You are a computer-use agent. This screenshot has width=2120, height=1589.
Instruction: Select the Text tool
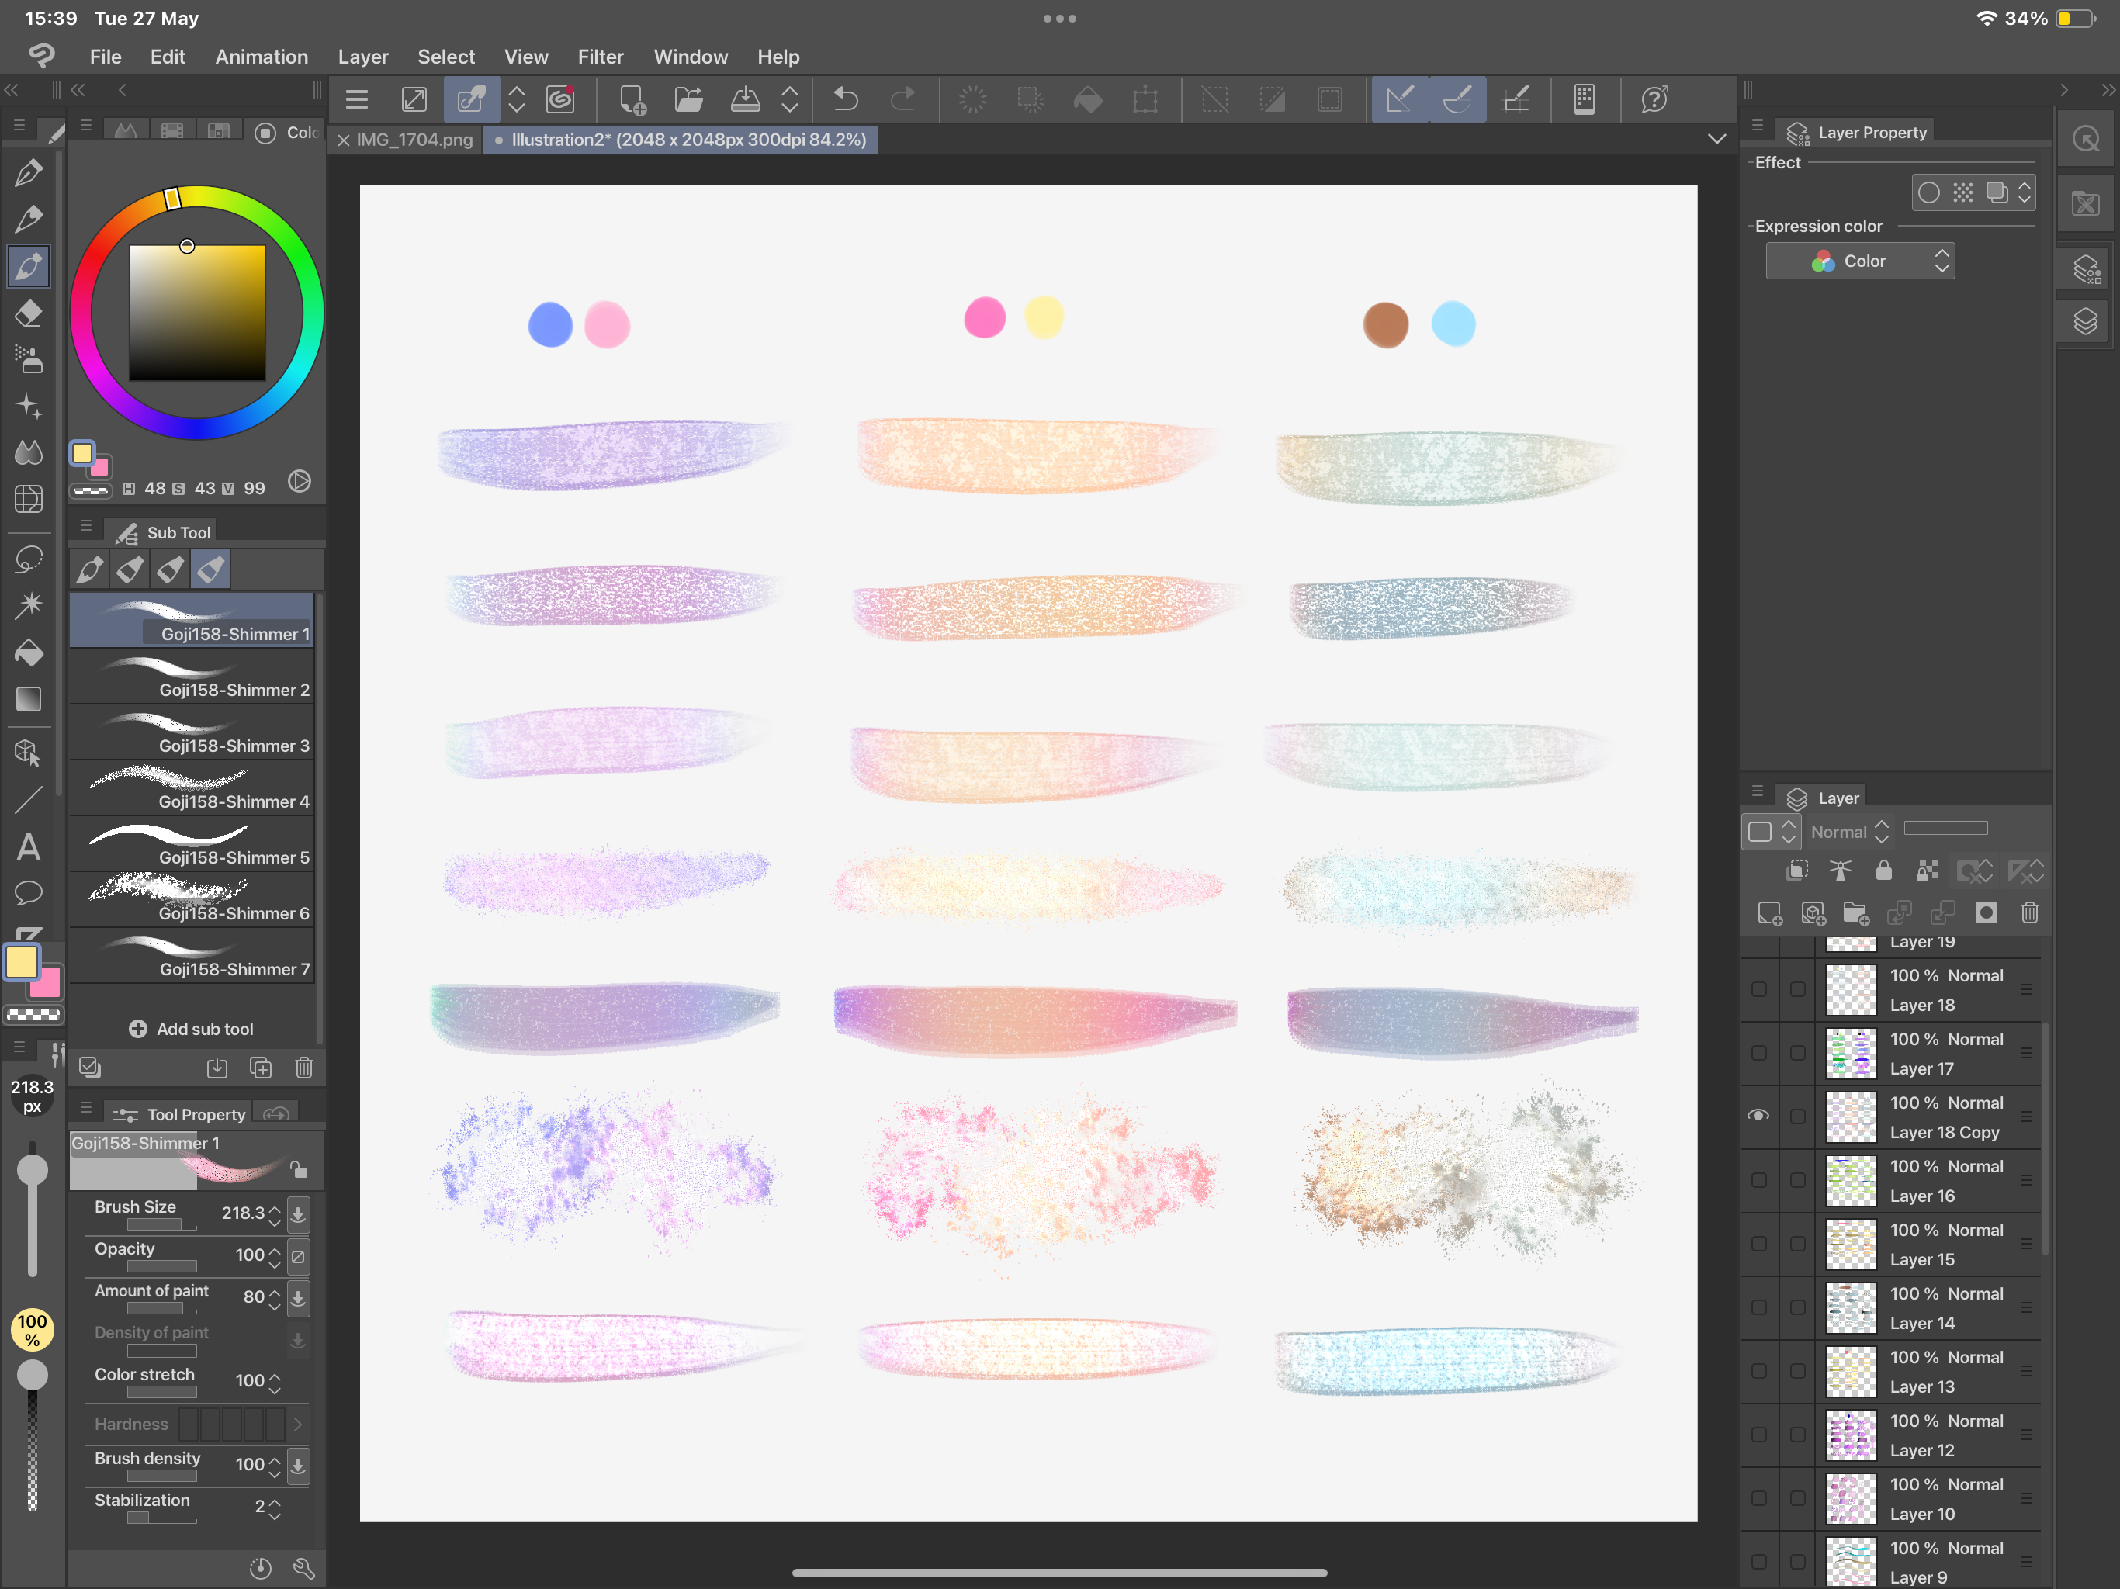pyautogui.click(x=29, y=847)
